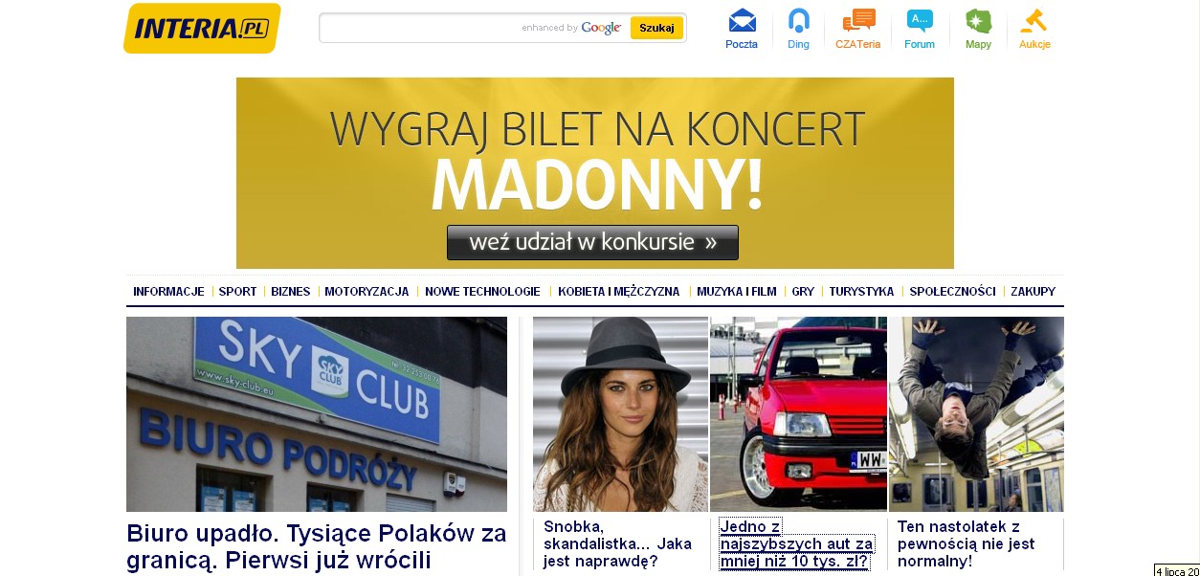Screen dimensions: 1200x576
Task: Open the MUZYKA I FILM section
Action: pyautogui.click(x=737, y=292)
